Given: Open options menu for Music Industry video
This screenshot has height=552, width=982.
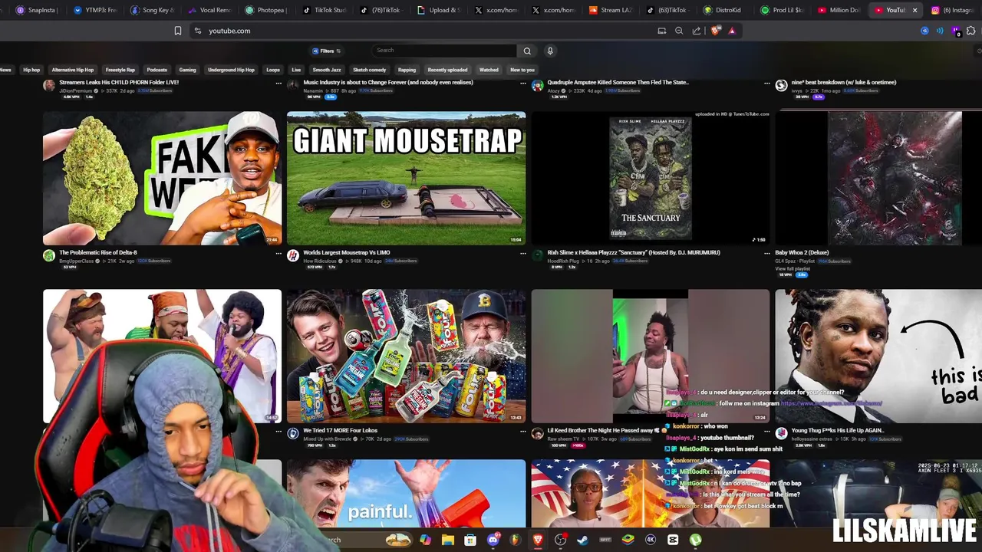Looking at the screenshot, I should [x=522, y=83].
